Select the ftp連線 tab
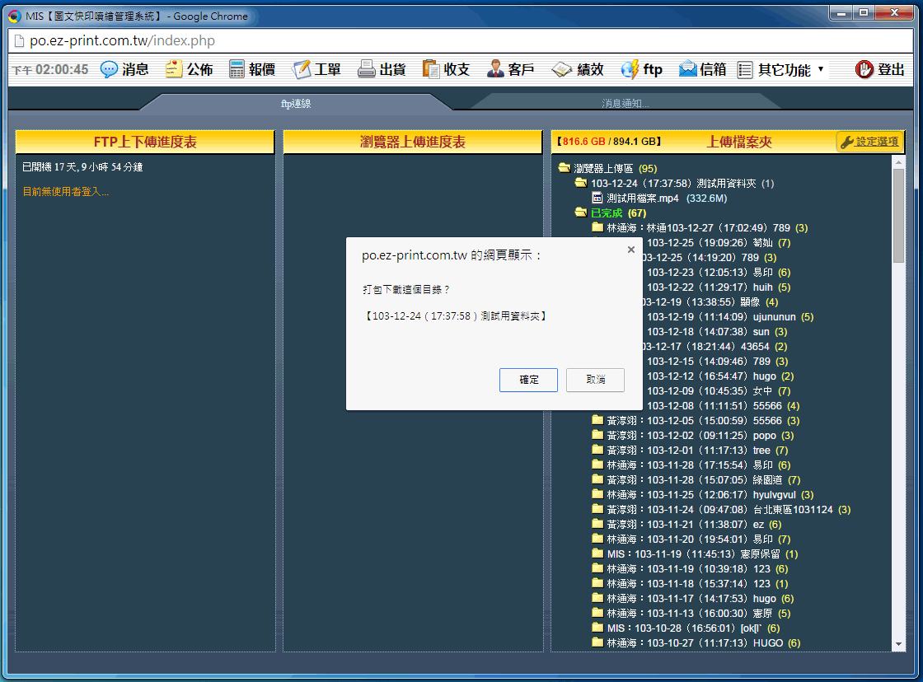This screenshot has width=923, height=682. coord(296,104)
